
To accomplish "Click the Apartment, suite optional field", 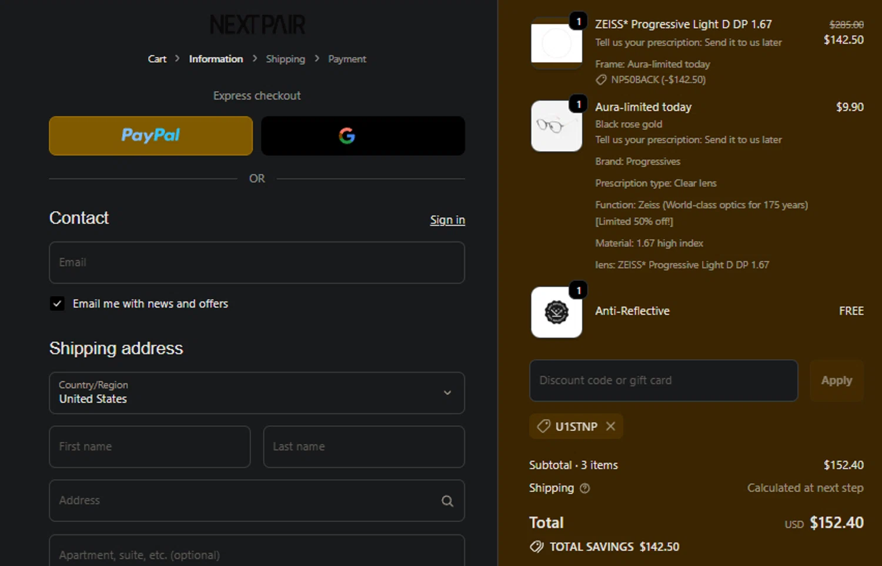I will [x=257, y=551].
